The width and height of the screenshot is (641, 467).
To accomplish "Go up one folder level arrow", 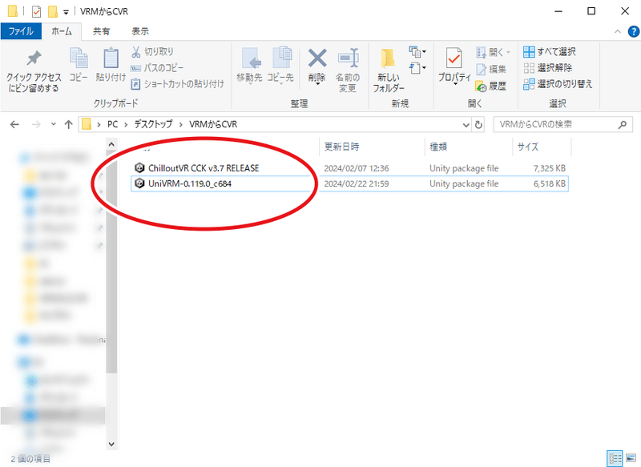I will tap(69, 125).
